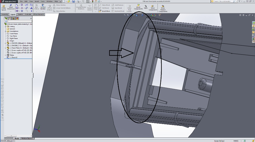
Task: Switch to the Office Products tab
Action: (x=39, y=15)
